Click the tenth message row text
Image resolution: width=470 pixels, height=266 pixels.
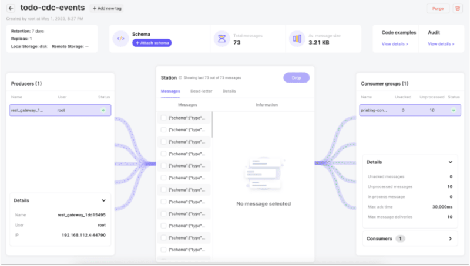coord(187,226)
